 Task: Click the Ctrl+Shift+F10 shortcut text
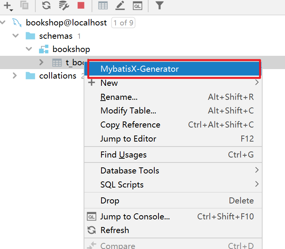(225, 216)
